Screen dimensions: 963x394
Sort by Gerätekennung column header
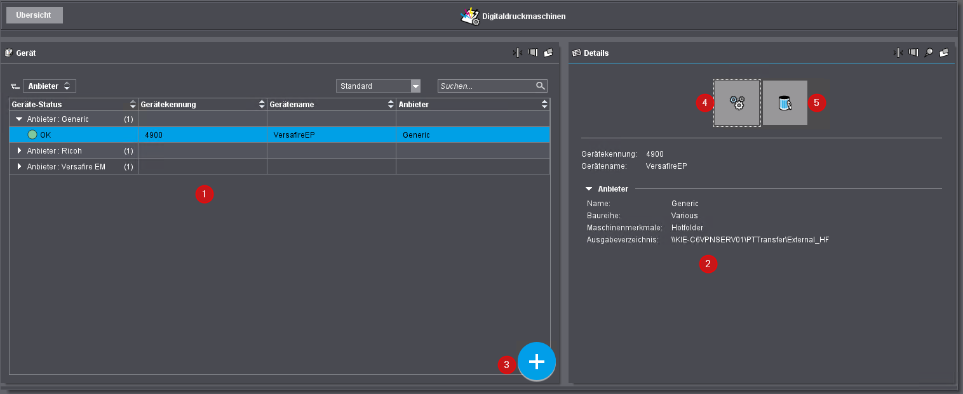203,104
